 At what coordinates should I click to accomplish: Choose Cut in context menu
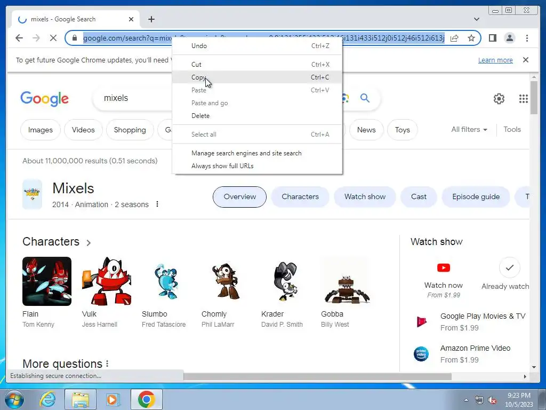[x=258, y=64]
